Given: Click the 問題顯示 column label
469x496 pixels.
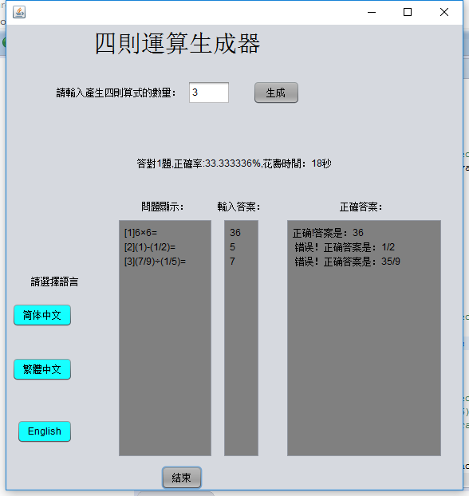Looking at the screenshot, I should click(163, 207).
